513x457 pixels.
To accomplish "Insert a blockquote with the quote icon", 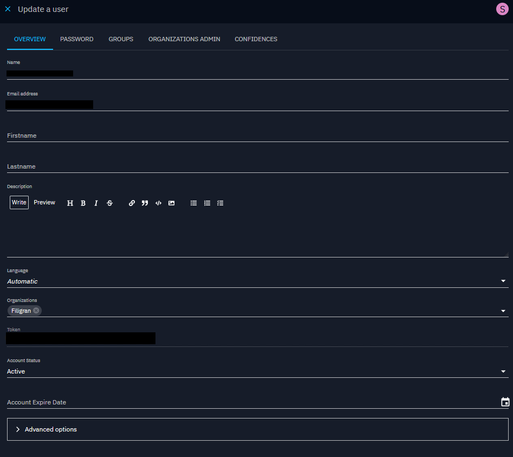I will pos(145,203).
